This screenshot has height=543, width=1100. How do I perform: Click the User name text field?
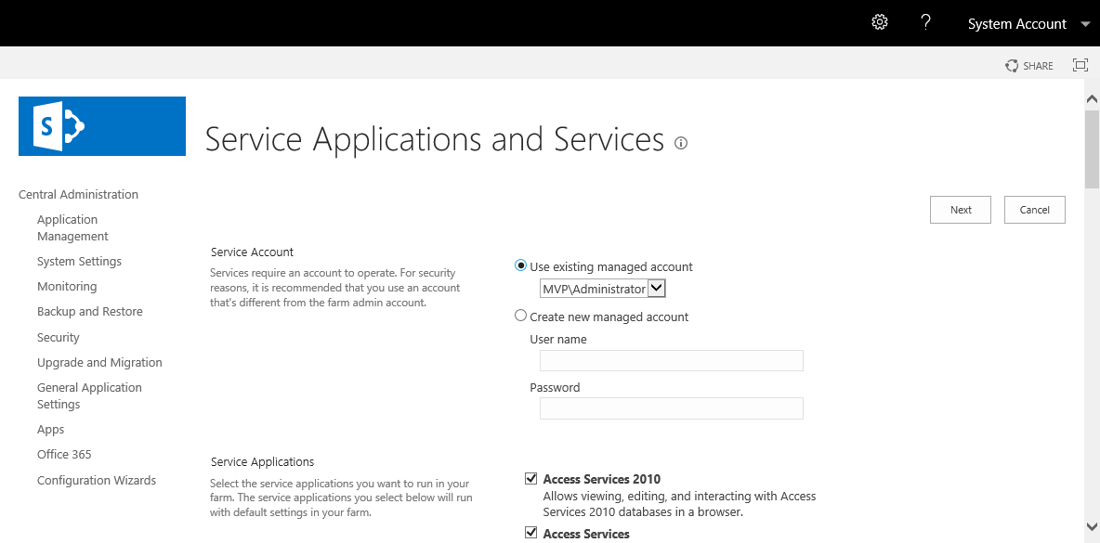[671, 361]
